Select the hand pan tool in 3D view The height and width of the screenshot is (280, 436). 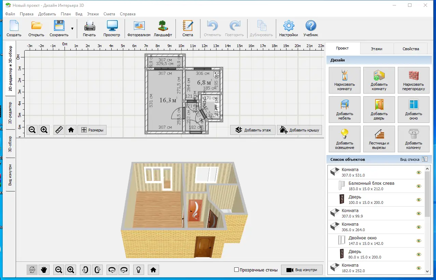click(44, 270)
